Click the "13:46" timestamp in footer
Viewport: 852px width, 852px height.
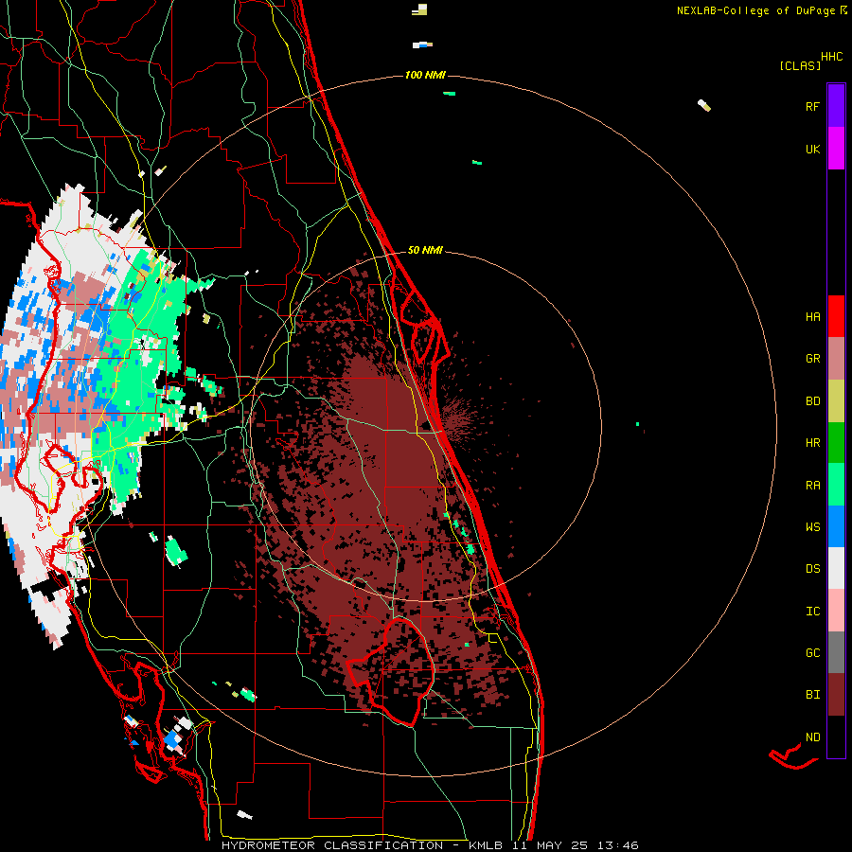point(618,845)
